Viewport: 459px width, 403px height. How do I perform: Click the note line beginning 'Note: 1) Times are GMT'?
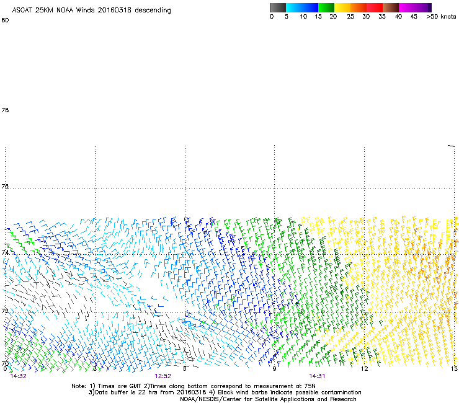click(194, 386)
